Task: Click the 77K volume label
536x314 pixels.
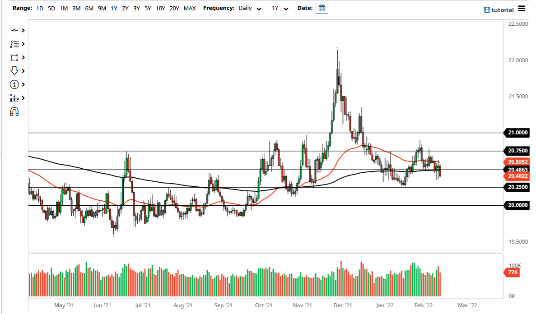Action: (513, 272)
